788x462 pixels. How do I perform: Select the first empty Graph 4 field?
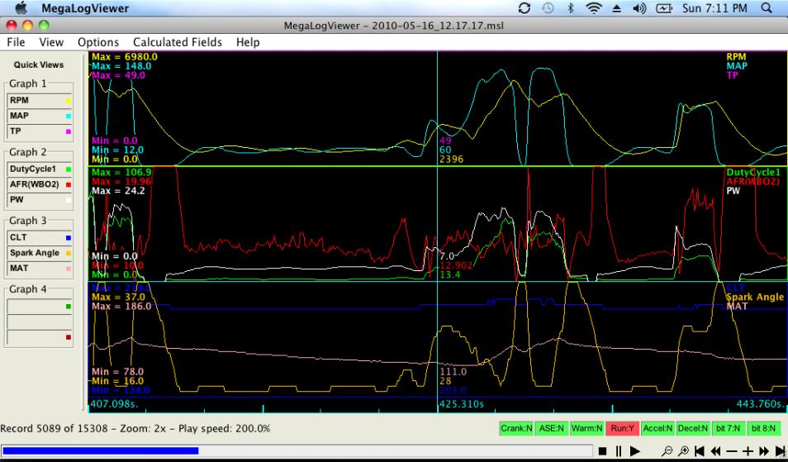point(40,306)
